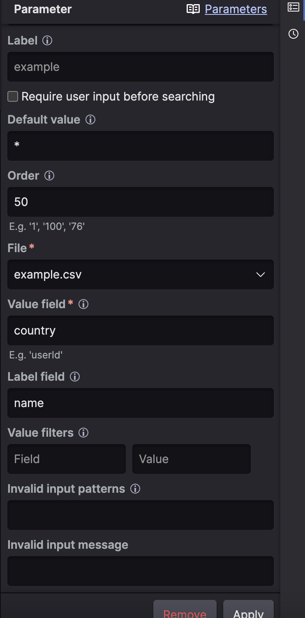The height and width of the screenshot is (618, 305).
Task: Click the Value filters Value input
Action: (x=192, y=459)
